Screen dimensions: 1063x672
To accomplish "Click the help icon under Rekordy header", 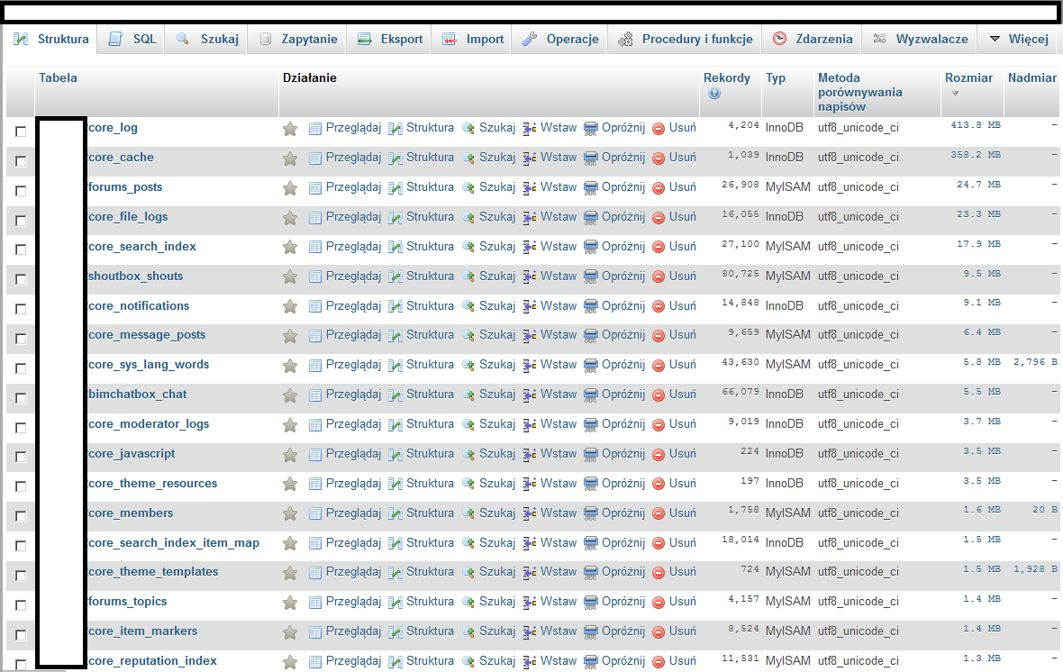I will click(714, 94).
